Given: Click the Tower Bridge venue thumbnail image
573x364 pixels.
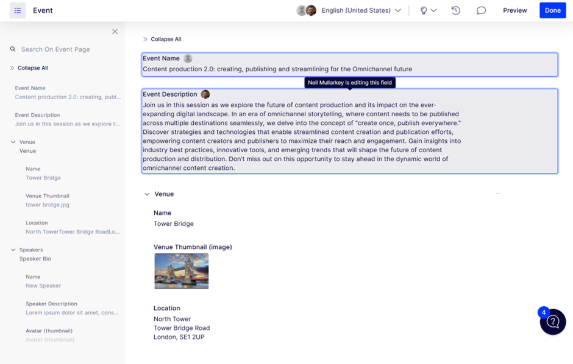Looking at the screenshot, I should pos(182,271).
